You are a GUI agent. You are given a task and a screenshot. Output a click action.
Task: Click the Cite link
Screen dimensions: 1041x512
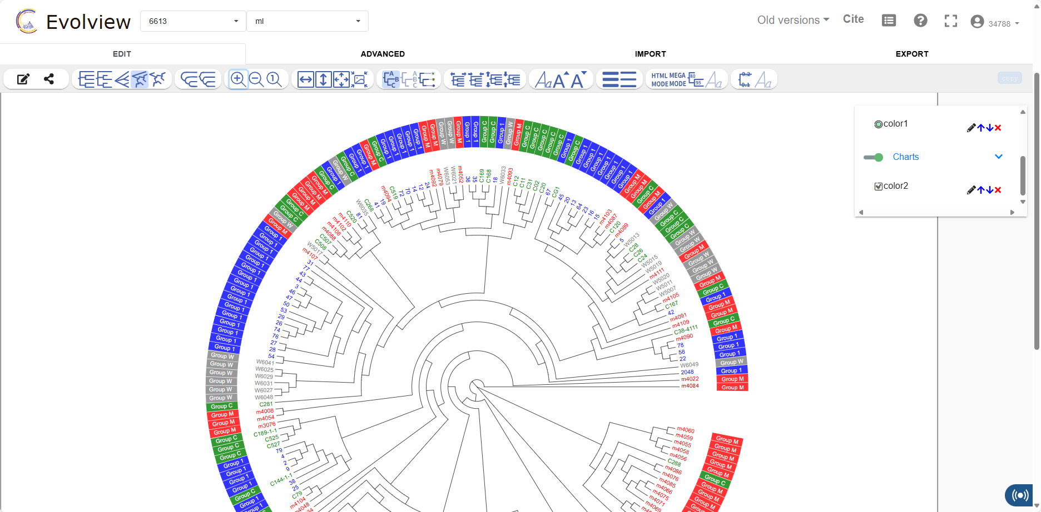point(854,19)
